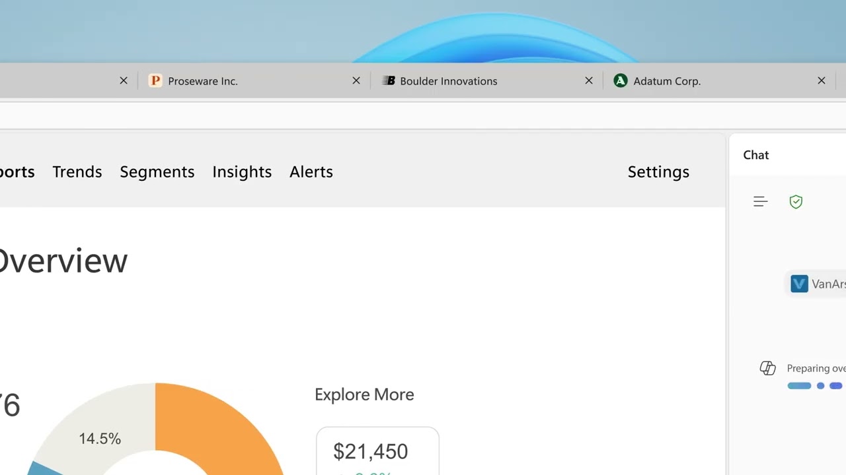Image resolution: width=846 pixels, height=475 pixels.
Task: Close the Proseware Inc. tab
Action: tap(356, 80)
